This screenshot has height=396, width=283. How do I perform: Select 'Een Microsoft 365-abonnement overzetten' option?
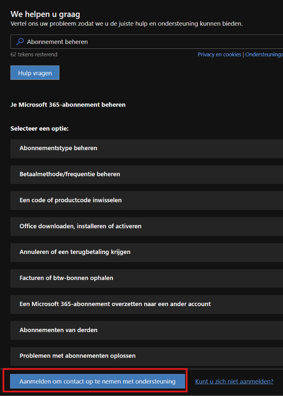pos(147,304)
